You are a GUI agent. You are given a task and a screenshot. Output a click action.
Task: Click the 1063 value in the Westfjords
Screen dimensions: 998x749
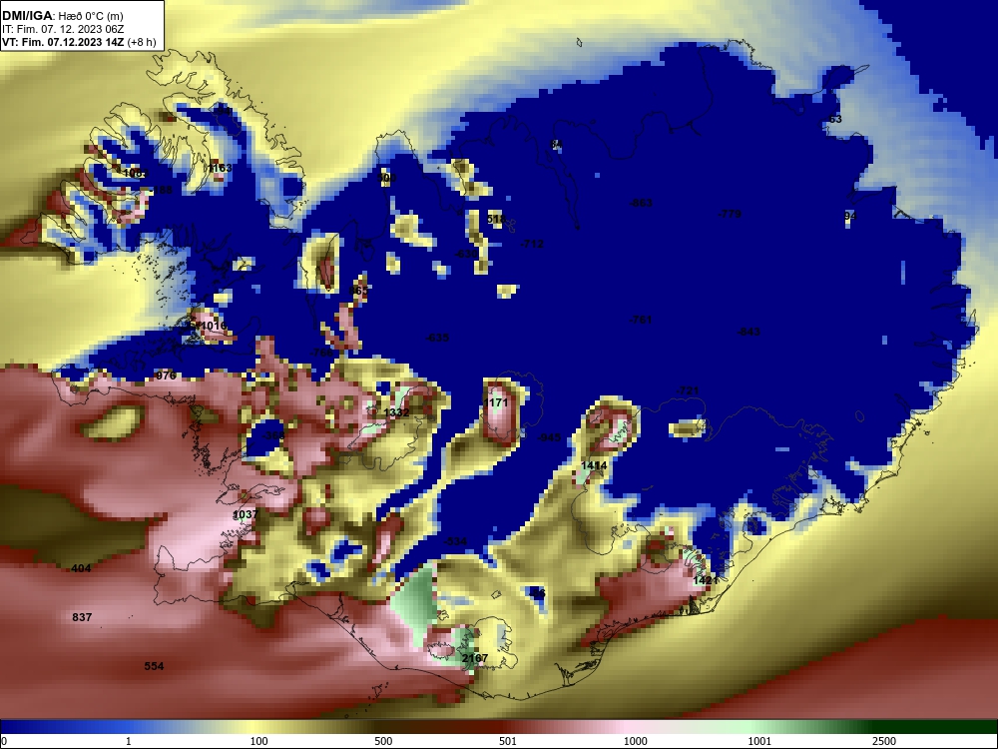[135, 173]
